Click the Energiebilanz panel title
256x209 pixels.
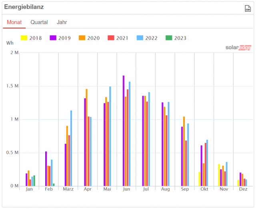click(x=24, y=7)
